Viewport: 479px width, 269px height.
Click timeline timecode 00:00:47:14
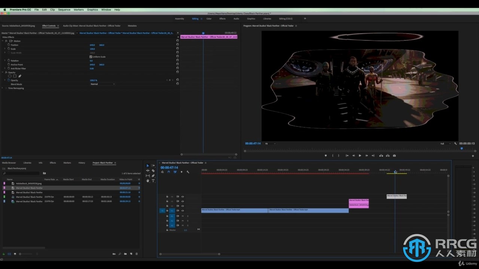pyautogui.click(x=169, y=168)
